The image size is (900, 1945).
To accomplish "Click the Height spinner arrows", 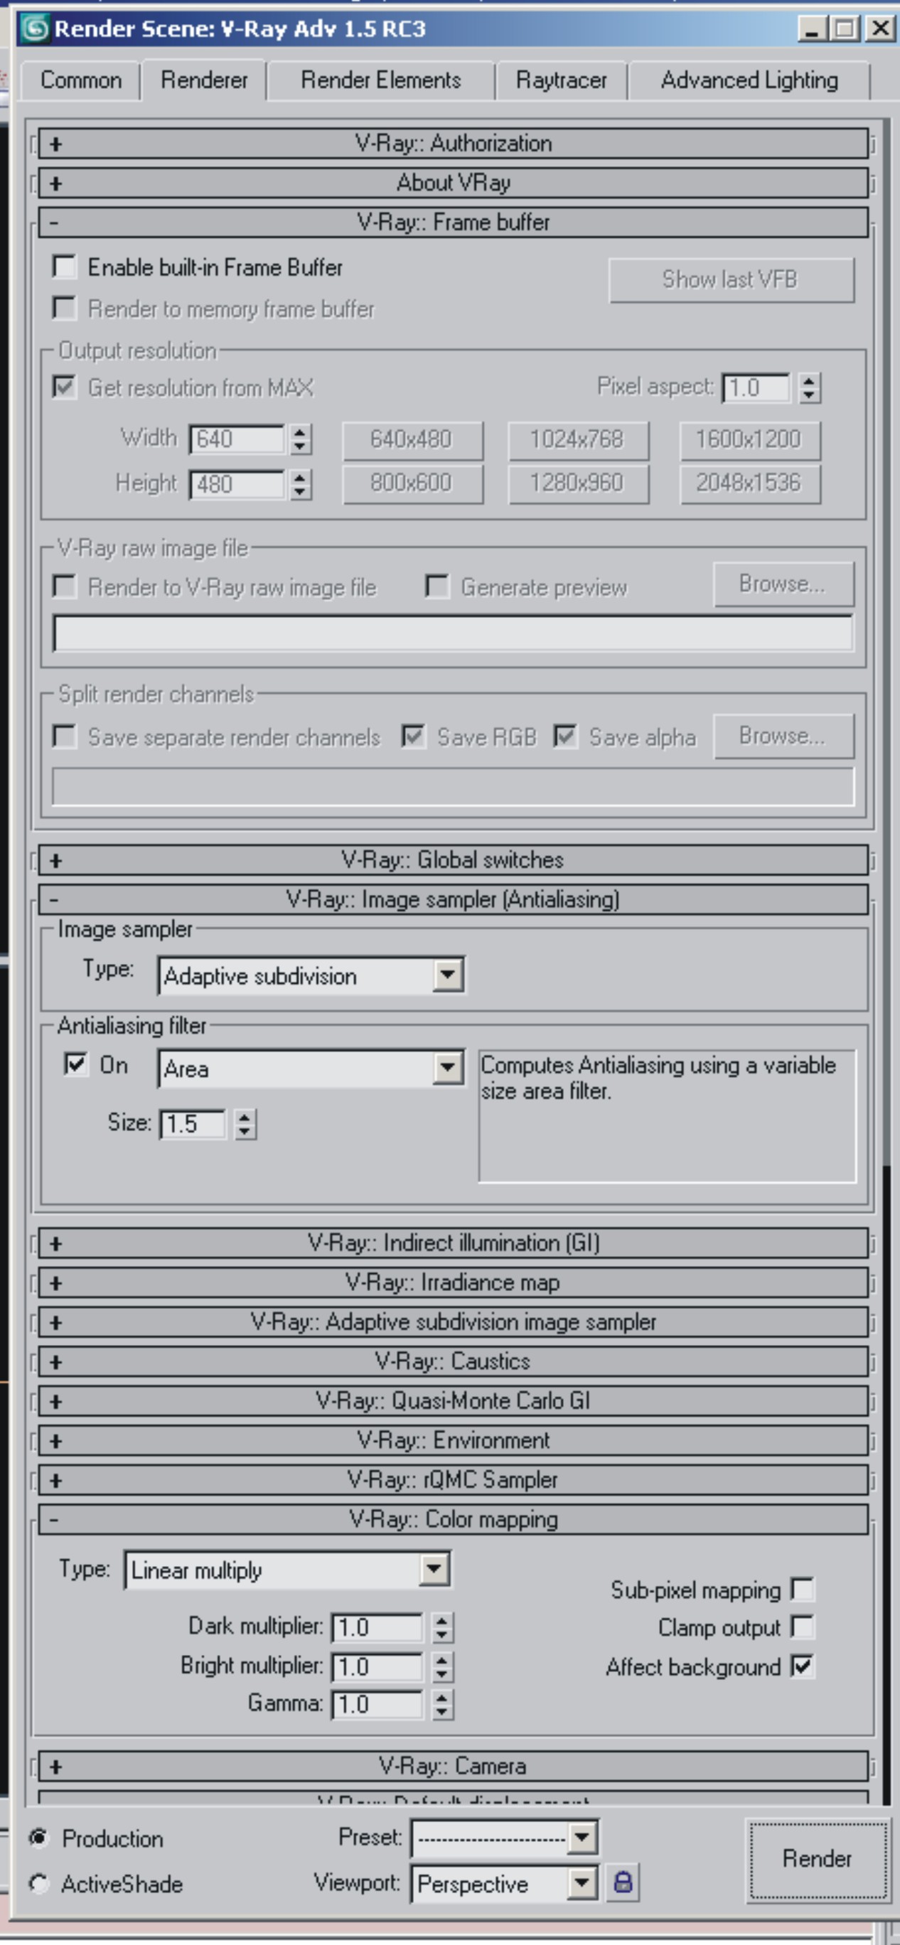I will click(301, 484).
